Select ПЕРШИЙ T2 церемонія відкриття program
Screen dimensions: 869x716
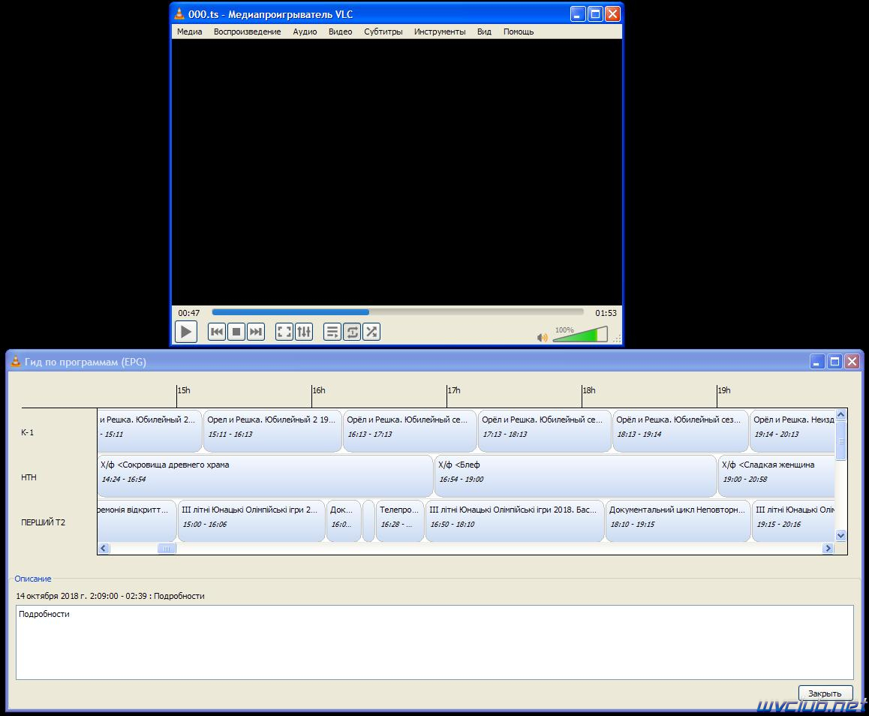point(137,521)
